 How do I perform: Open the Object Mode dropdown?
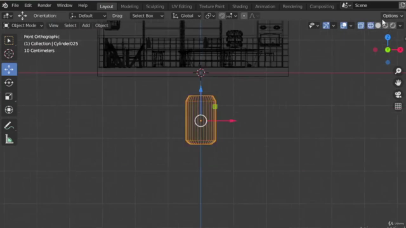23,25
